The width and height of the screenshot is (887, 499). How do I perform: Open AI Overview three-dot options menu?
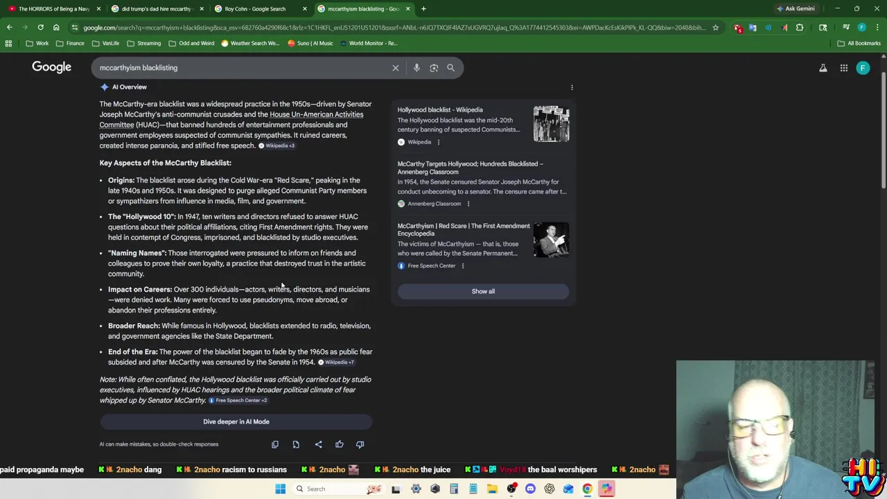coord(572,87)
